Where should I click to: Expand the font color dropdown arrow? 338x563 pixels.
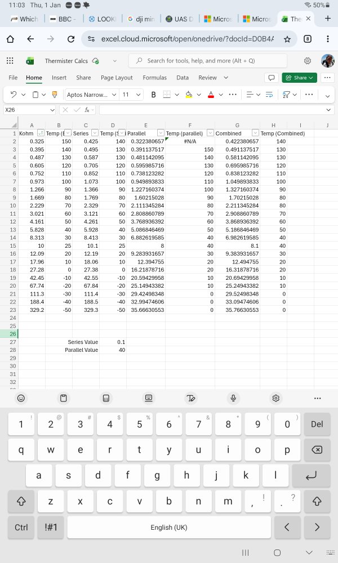pyautogui.click(x=221, y=95)
